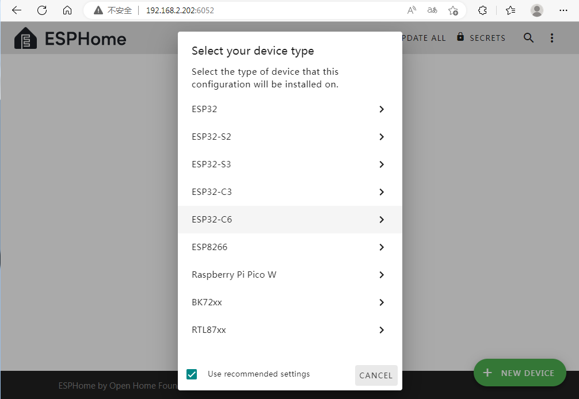579x399 pixels.
Task: Cancel the device type dialog
Action: [x=376, y=375]
